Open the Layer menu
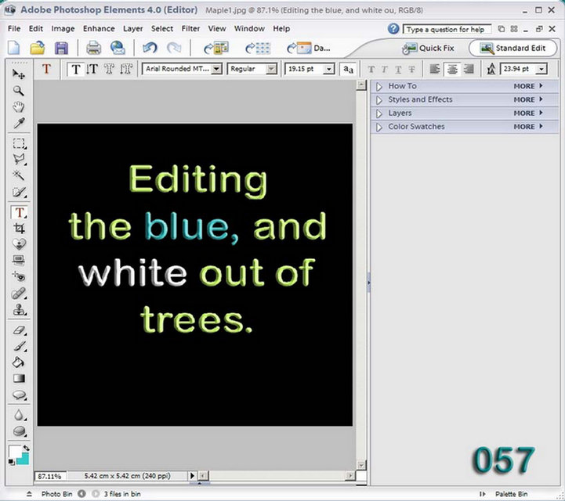This screenshot has width=565, height=501. click(x=133, y=28)
